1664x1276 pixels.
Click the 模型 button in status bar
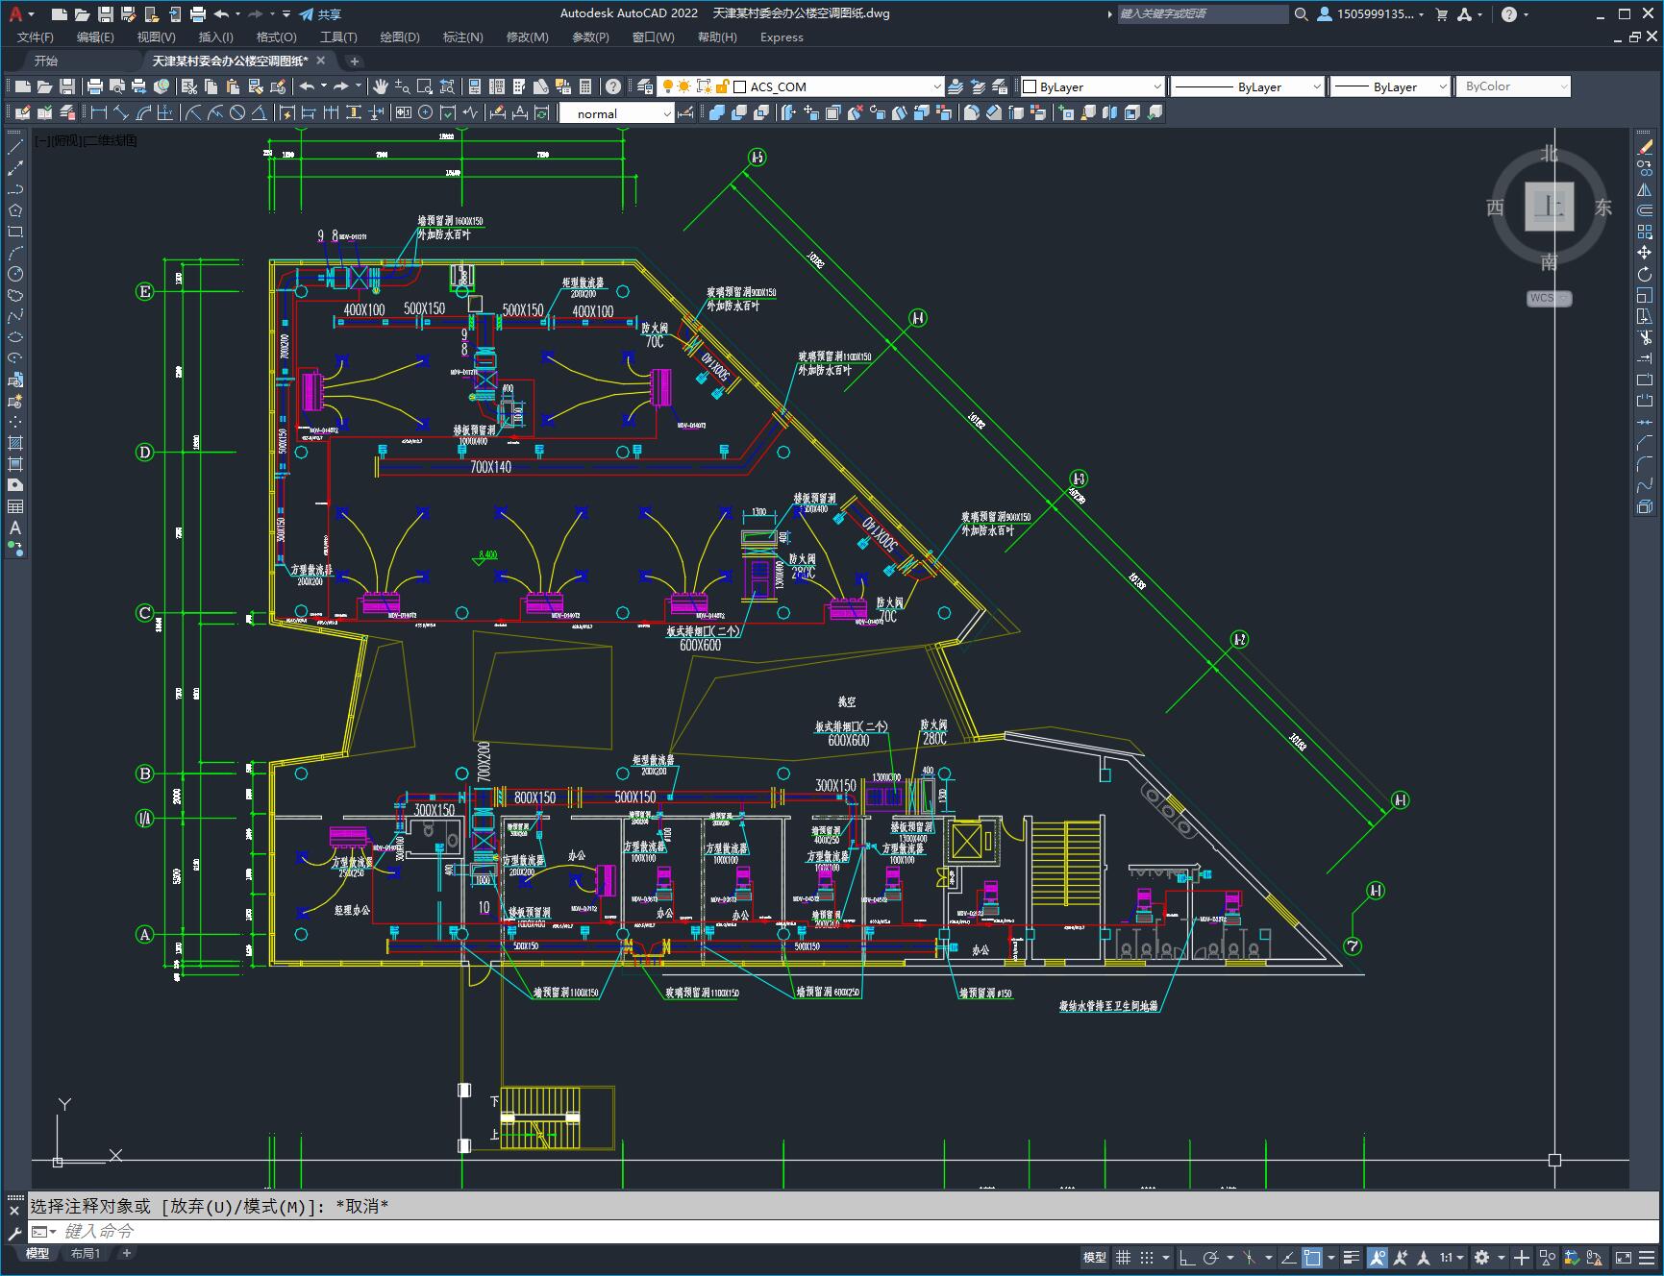pyautogui.click(x=1095, y=1257)
